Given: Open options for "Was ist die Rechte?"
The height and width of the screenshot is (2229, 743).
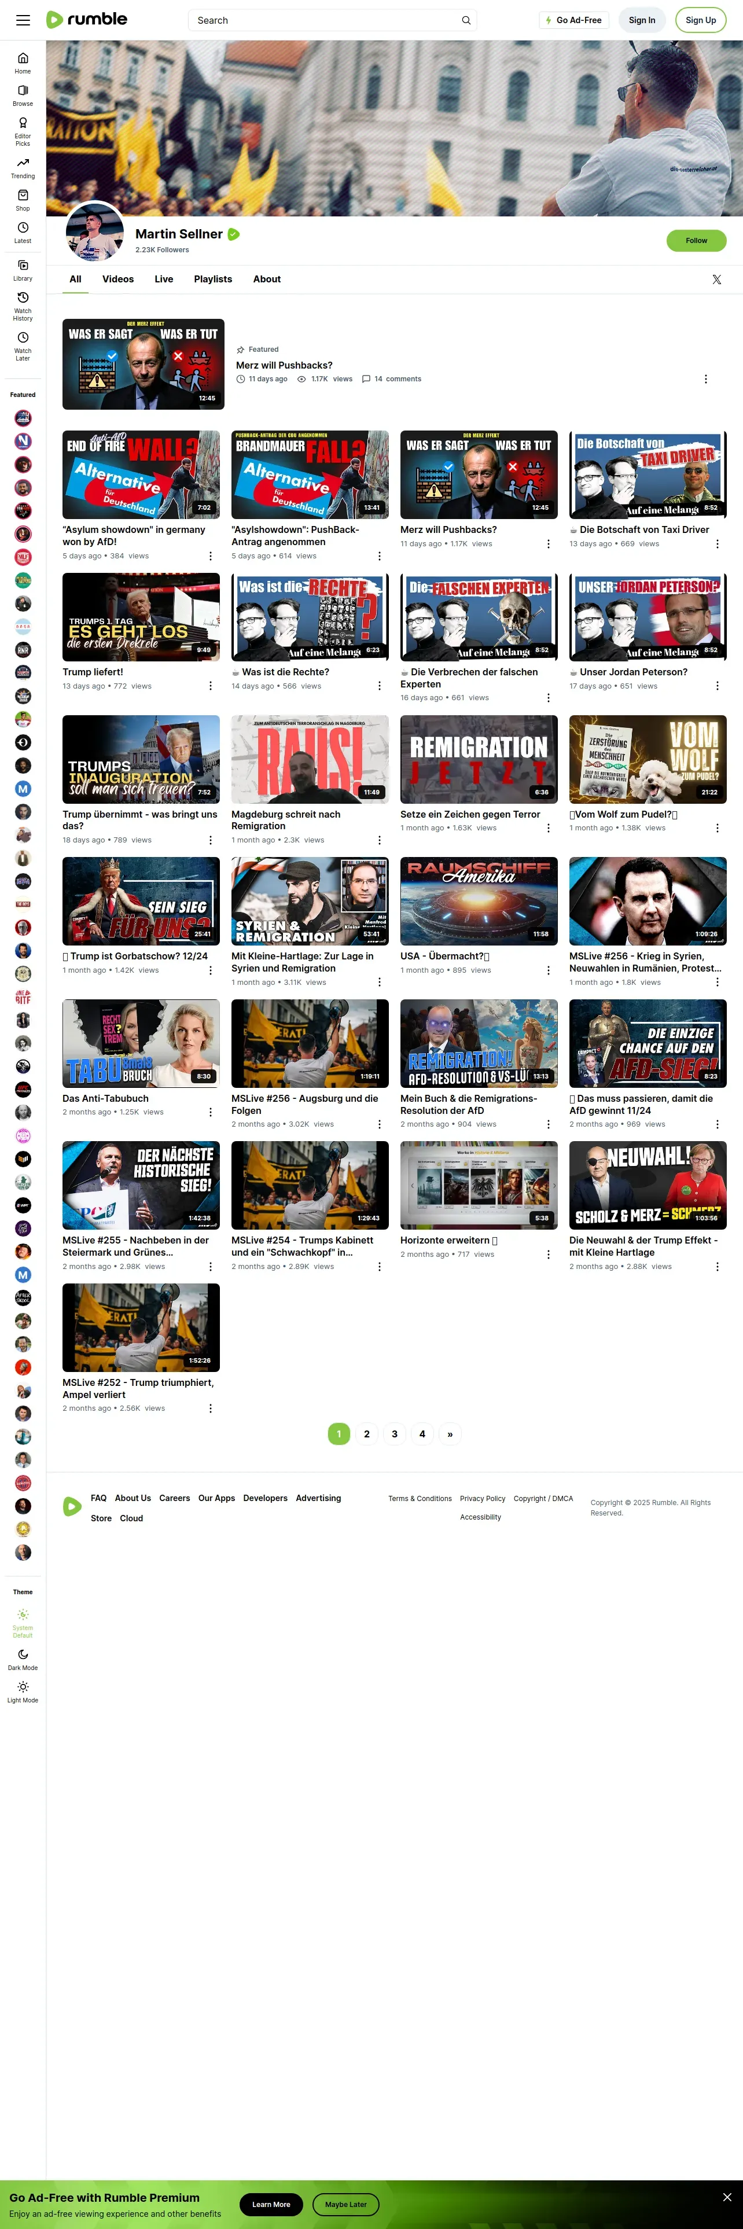Looking at the screenshot, I should click(379, 686).
